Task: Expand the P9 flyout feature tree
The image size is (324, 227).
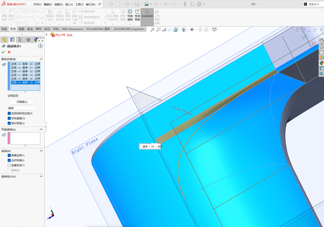Action: click(47, 35)
